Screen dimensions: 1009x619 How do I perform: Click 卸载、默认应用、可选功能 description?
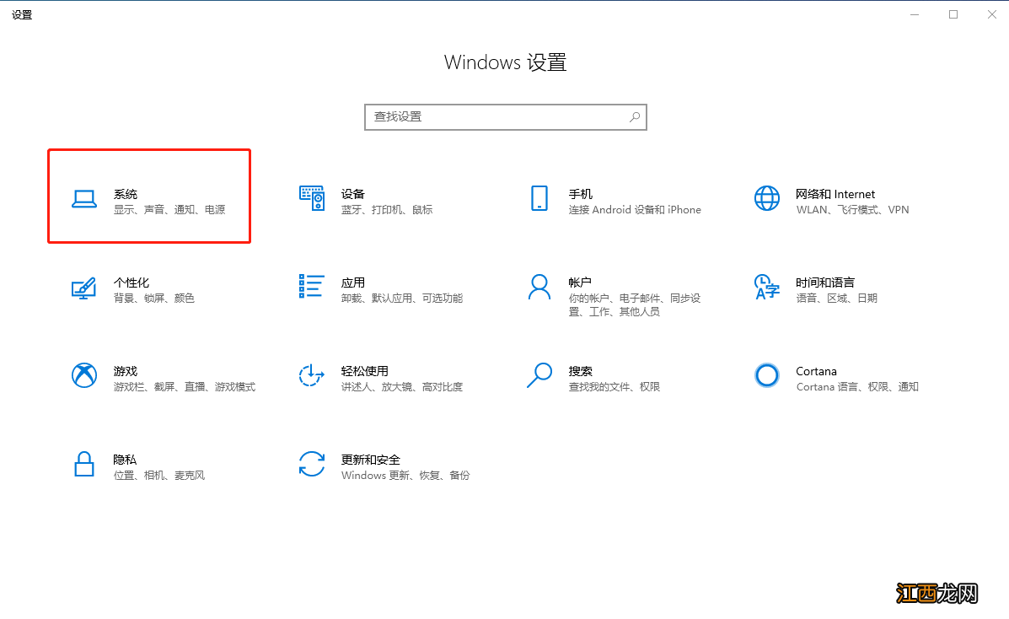point(401,299)
